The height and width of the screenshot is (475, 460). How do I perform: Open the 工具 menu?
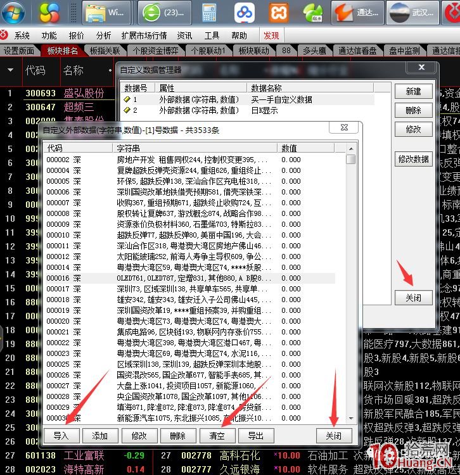coord(212,35)
